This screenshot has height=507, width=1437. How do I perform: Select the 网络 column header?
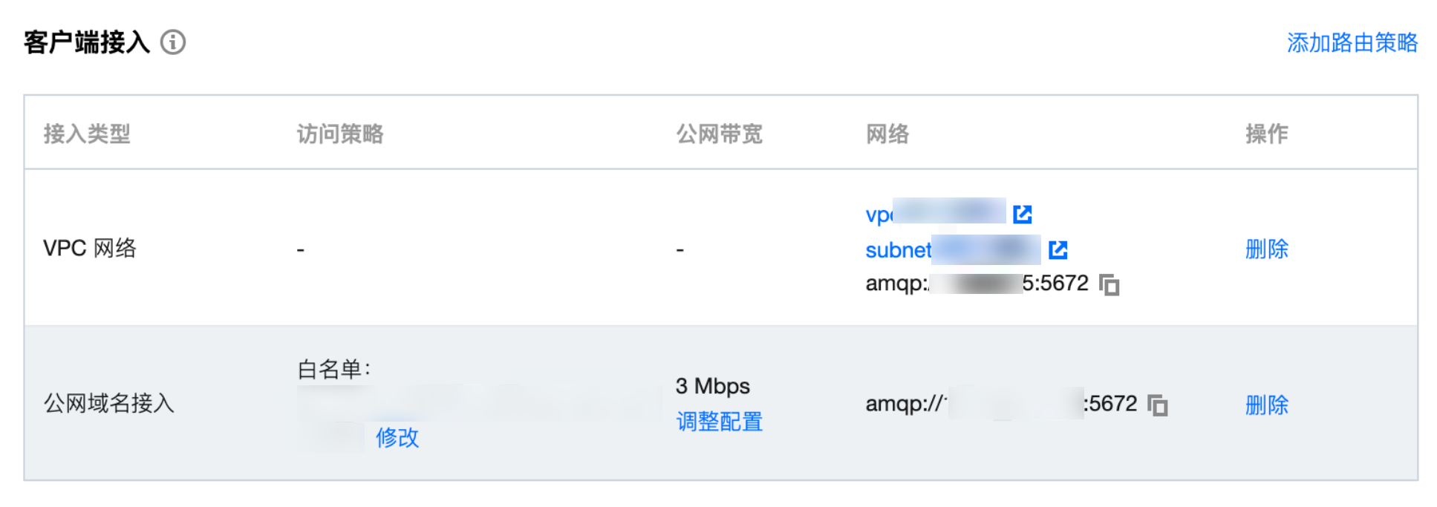(x=887, y=134)
